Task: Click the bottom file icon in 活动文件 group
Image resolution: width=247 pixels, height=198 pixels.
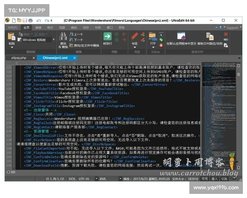Action: [226, 45]
